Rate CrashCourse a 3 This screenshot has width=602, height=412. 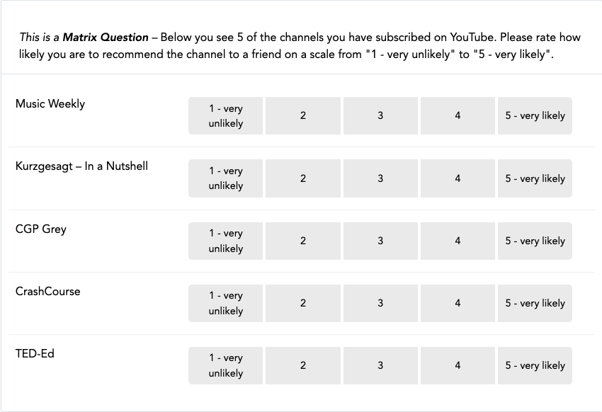tap(380, 303)
